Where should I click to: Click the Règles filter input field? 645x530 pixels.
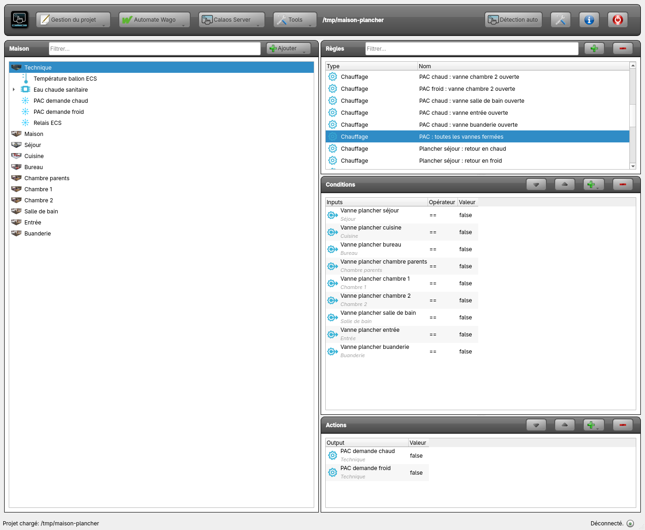[x=472, y=48]
